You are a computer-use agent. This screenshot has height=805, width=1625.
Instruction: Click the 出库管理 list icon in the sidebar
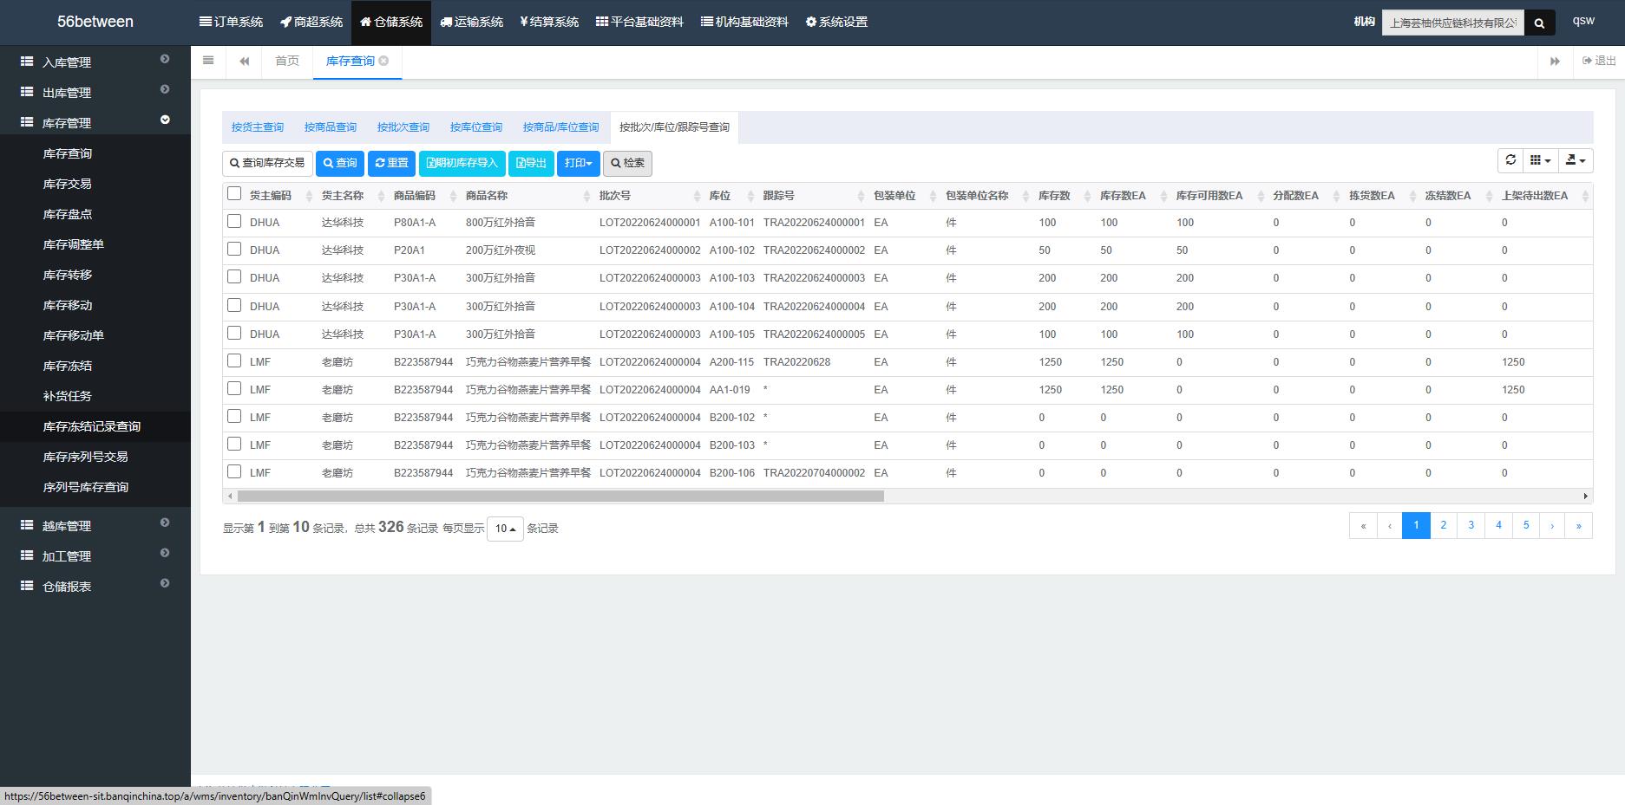click(x=27, y=92)
